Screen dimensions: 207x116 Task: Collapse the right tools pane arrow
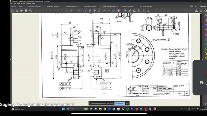click(203, 60)
